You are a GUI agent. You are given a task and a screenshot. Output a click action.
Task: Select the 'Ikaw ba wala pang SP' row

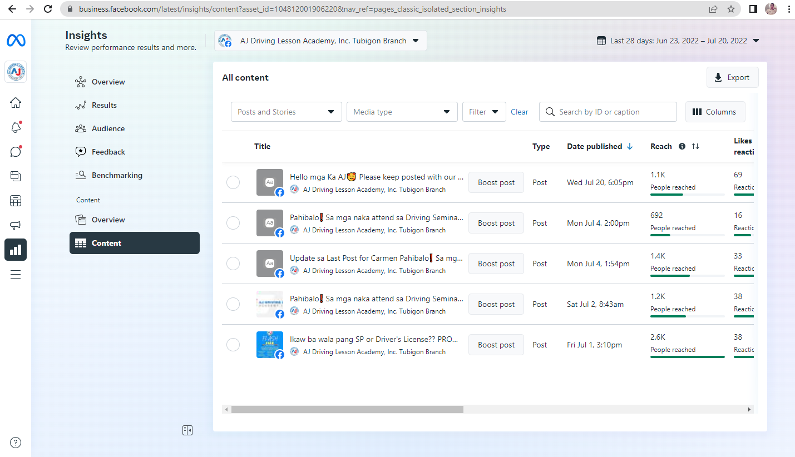[x=233, y=345]
